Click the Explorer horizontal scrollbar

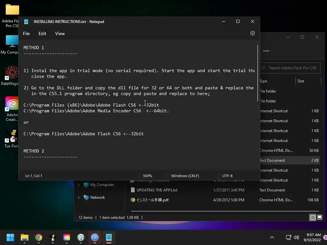(225, 211)
